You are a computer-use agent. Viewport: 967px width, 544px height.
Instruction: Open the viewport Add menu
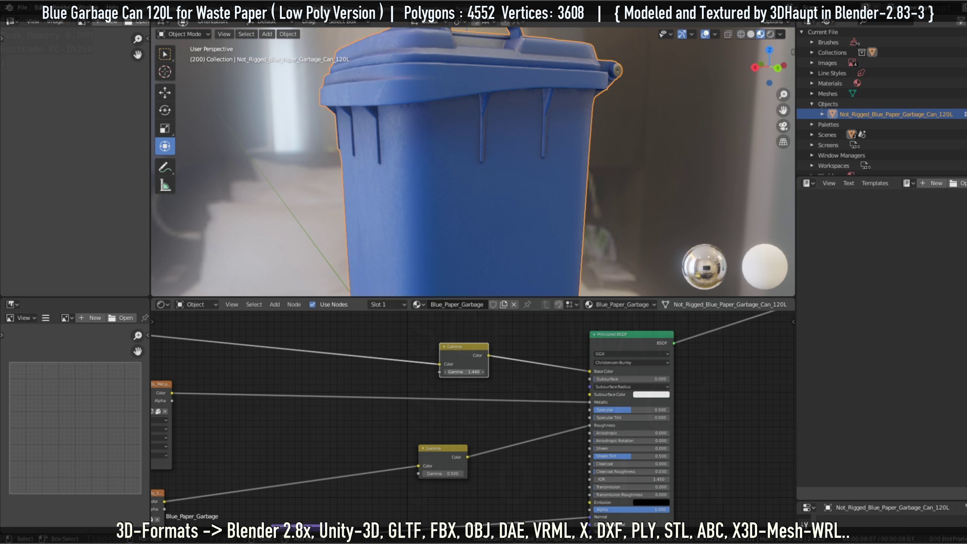[x=267, y=34]
